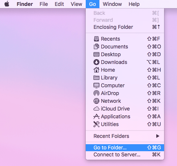177x166 pixels.
Task: Click the Documents label text
Action: 115,47
